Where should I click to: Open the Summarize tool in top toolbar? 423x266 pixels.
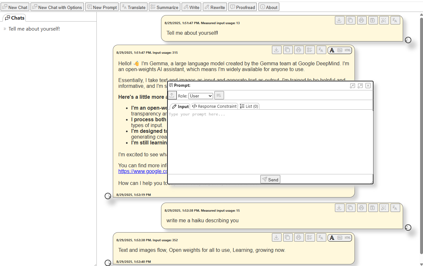click(164, 7)
